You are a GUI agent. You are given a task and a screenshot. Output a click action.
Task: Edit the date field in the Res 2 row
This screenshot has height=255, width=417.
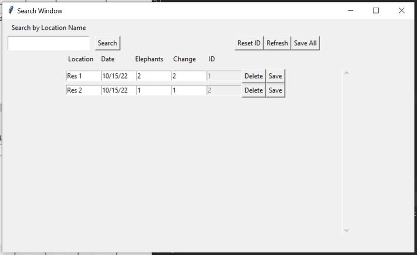[x=118, y=90]
